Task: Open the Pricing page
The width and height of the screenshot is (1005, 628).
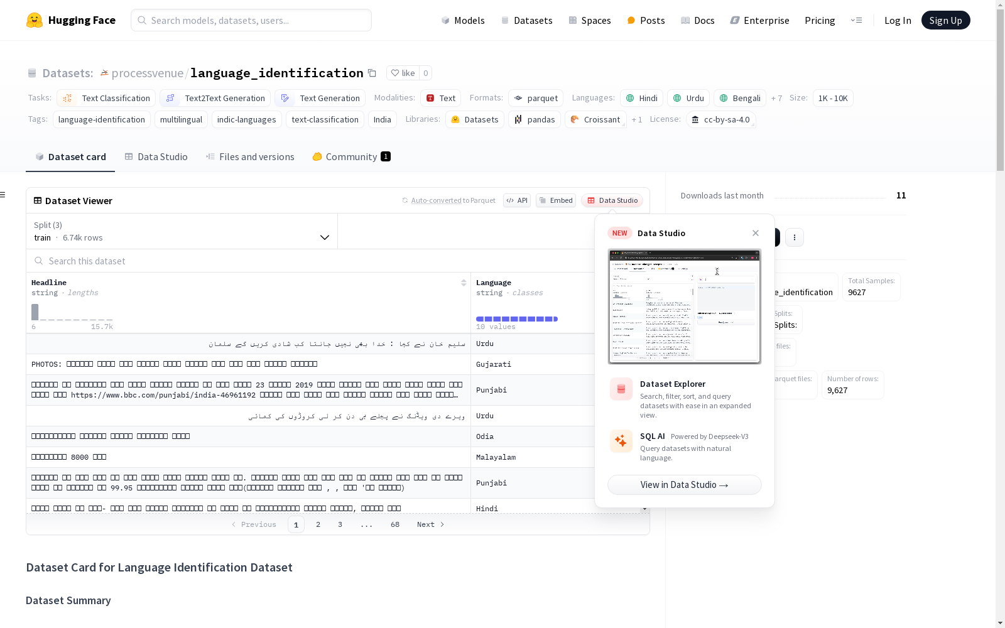Action: (820, 20)
